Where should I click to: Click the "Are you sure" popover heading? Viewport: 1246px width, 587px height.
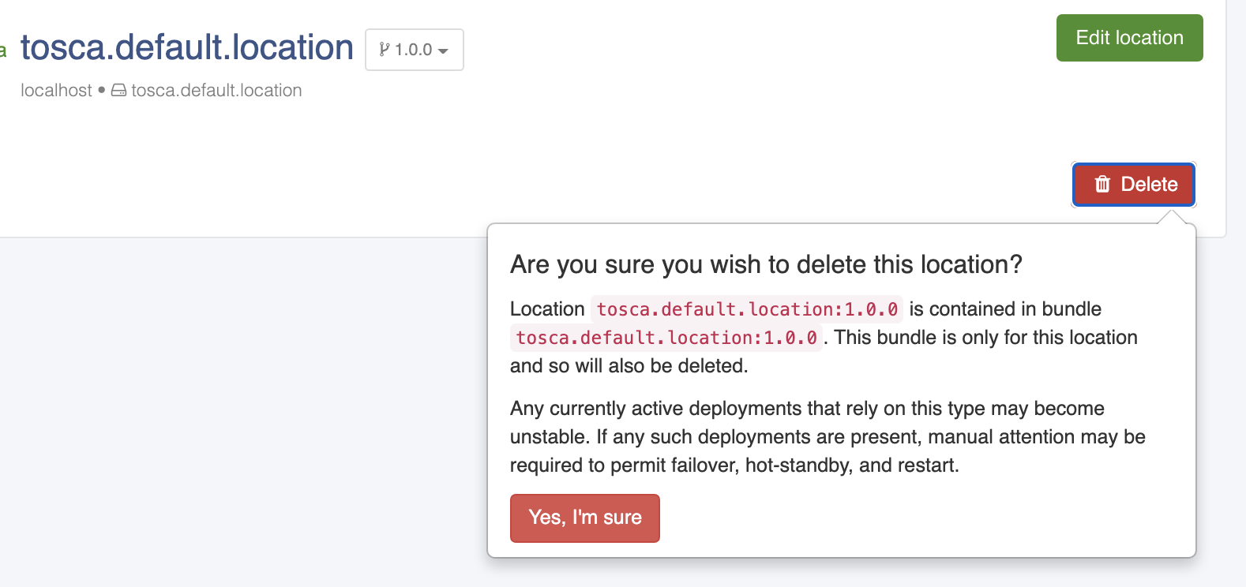point(766,264)
